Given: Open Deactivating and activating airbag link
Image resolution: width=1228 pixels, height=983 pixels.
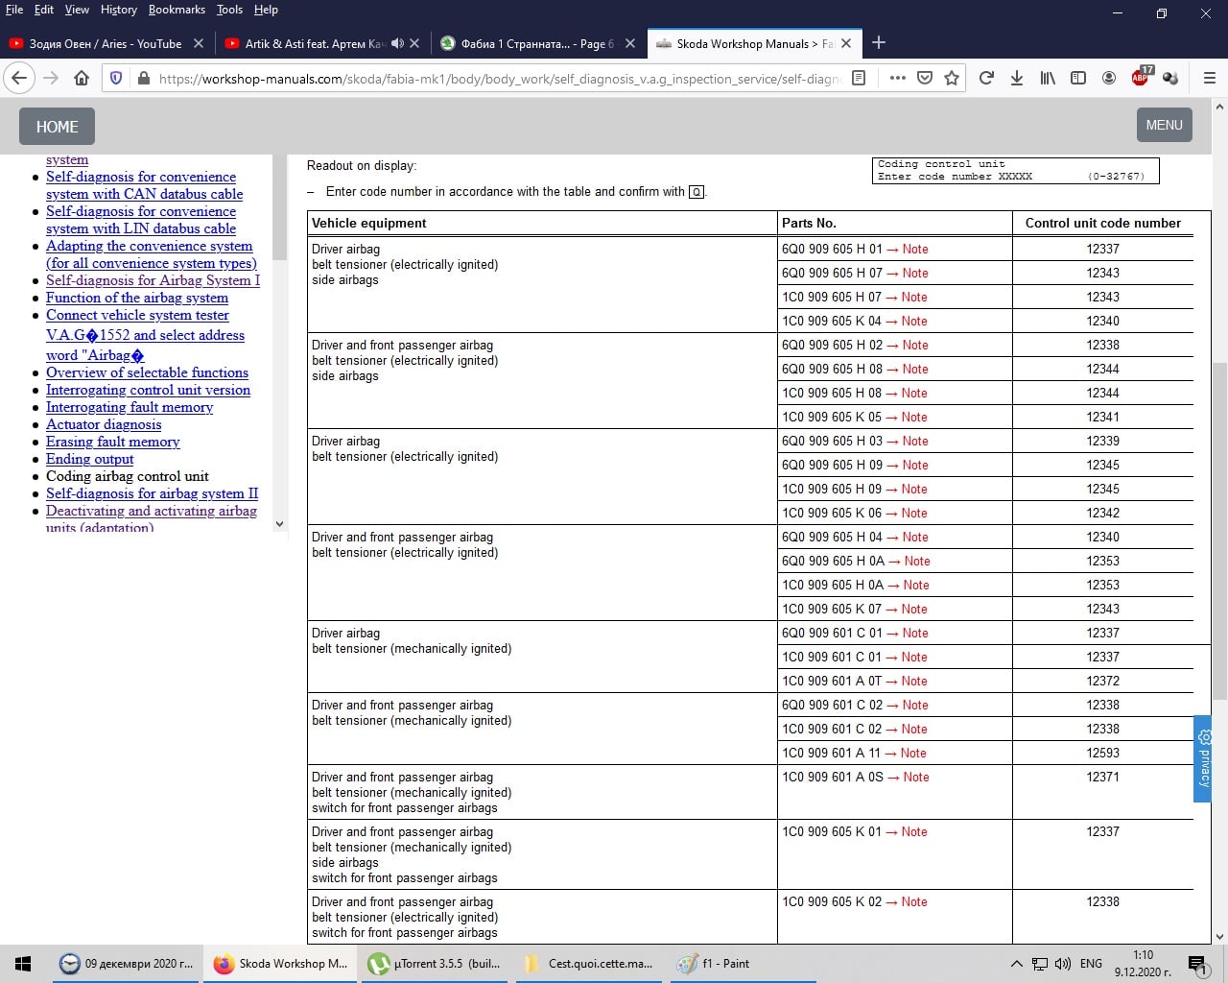Looking at the screenshot, I should click(152, 511).
